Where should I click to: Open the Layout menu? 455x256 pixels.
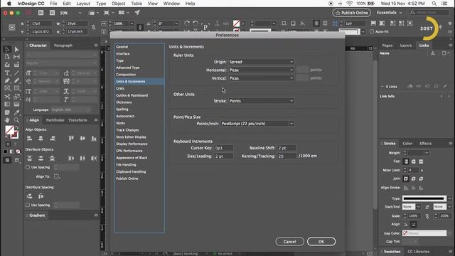tap(83, 4)
